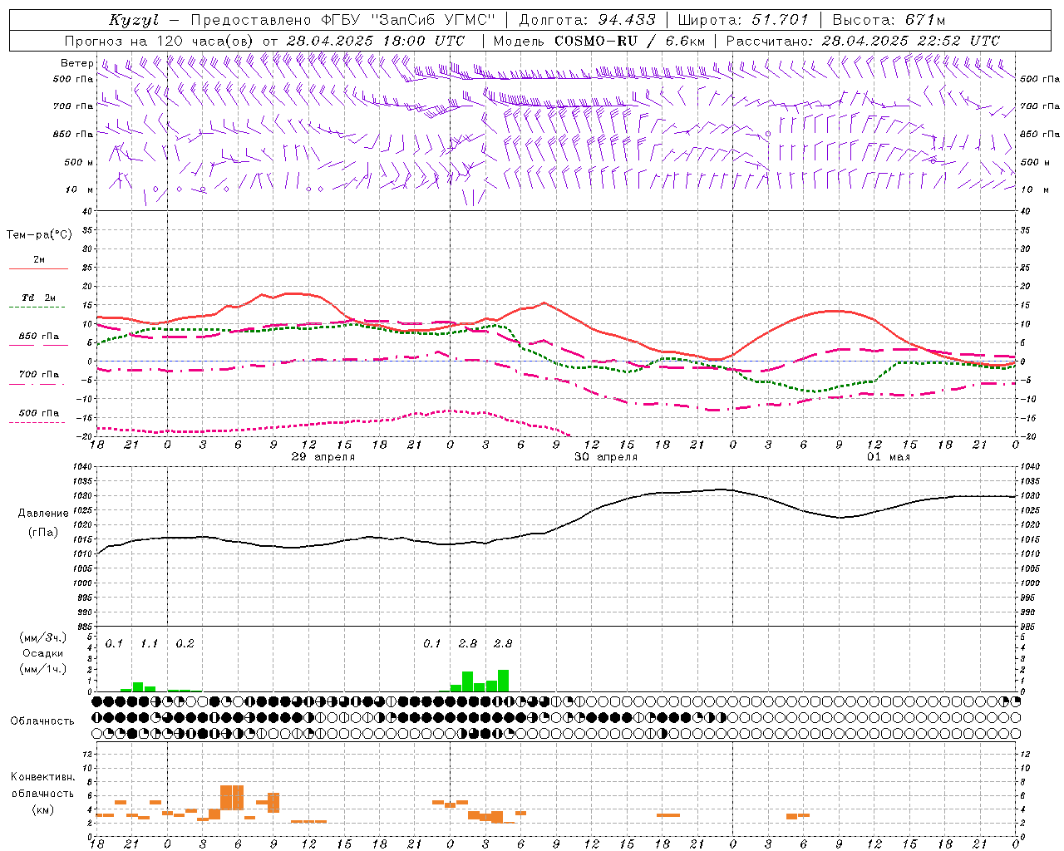The height and width of the screenshot is (851, 1064).
Task: Select the "Облачность" cloud cover label
Action: pyautogui.click(x=42, y=721)
